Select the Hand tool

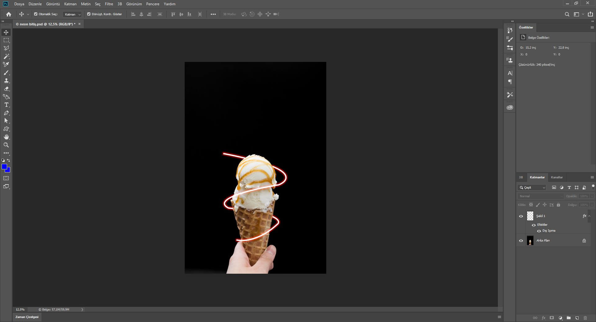(6, 137)
